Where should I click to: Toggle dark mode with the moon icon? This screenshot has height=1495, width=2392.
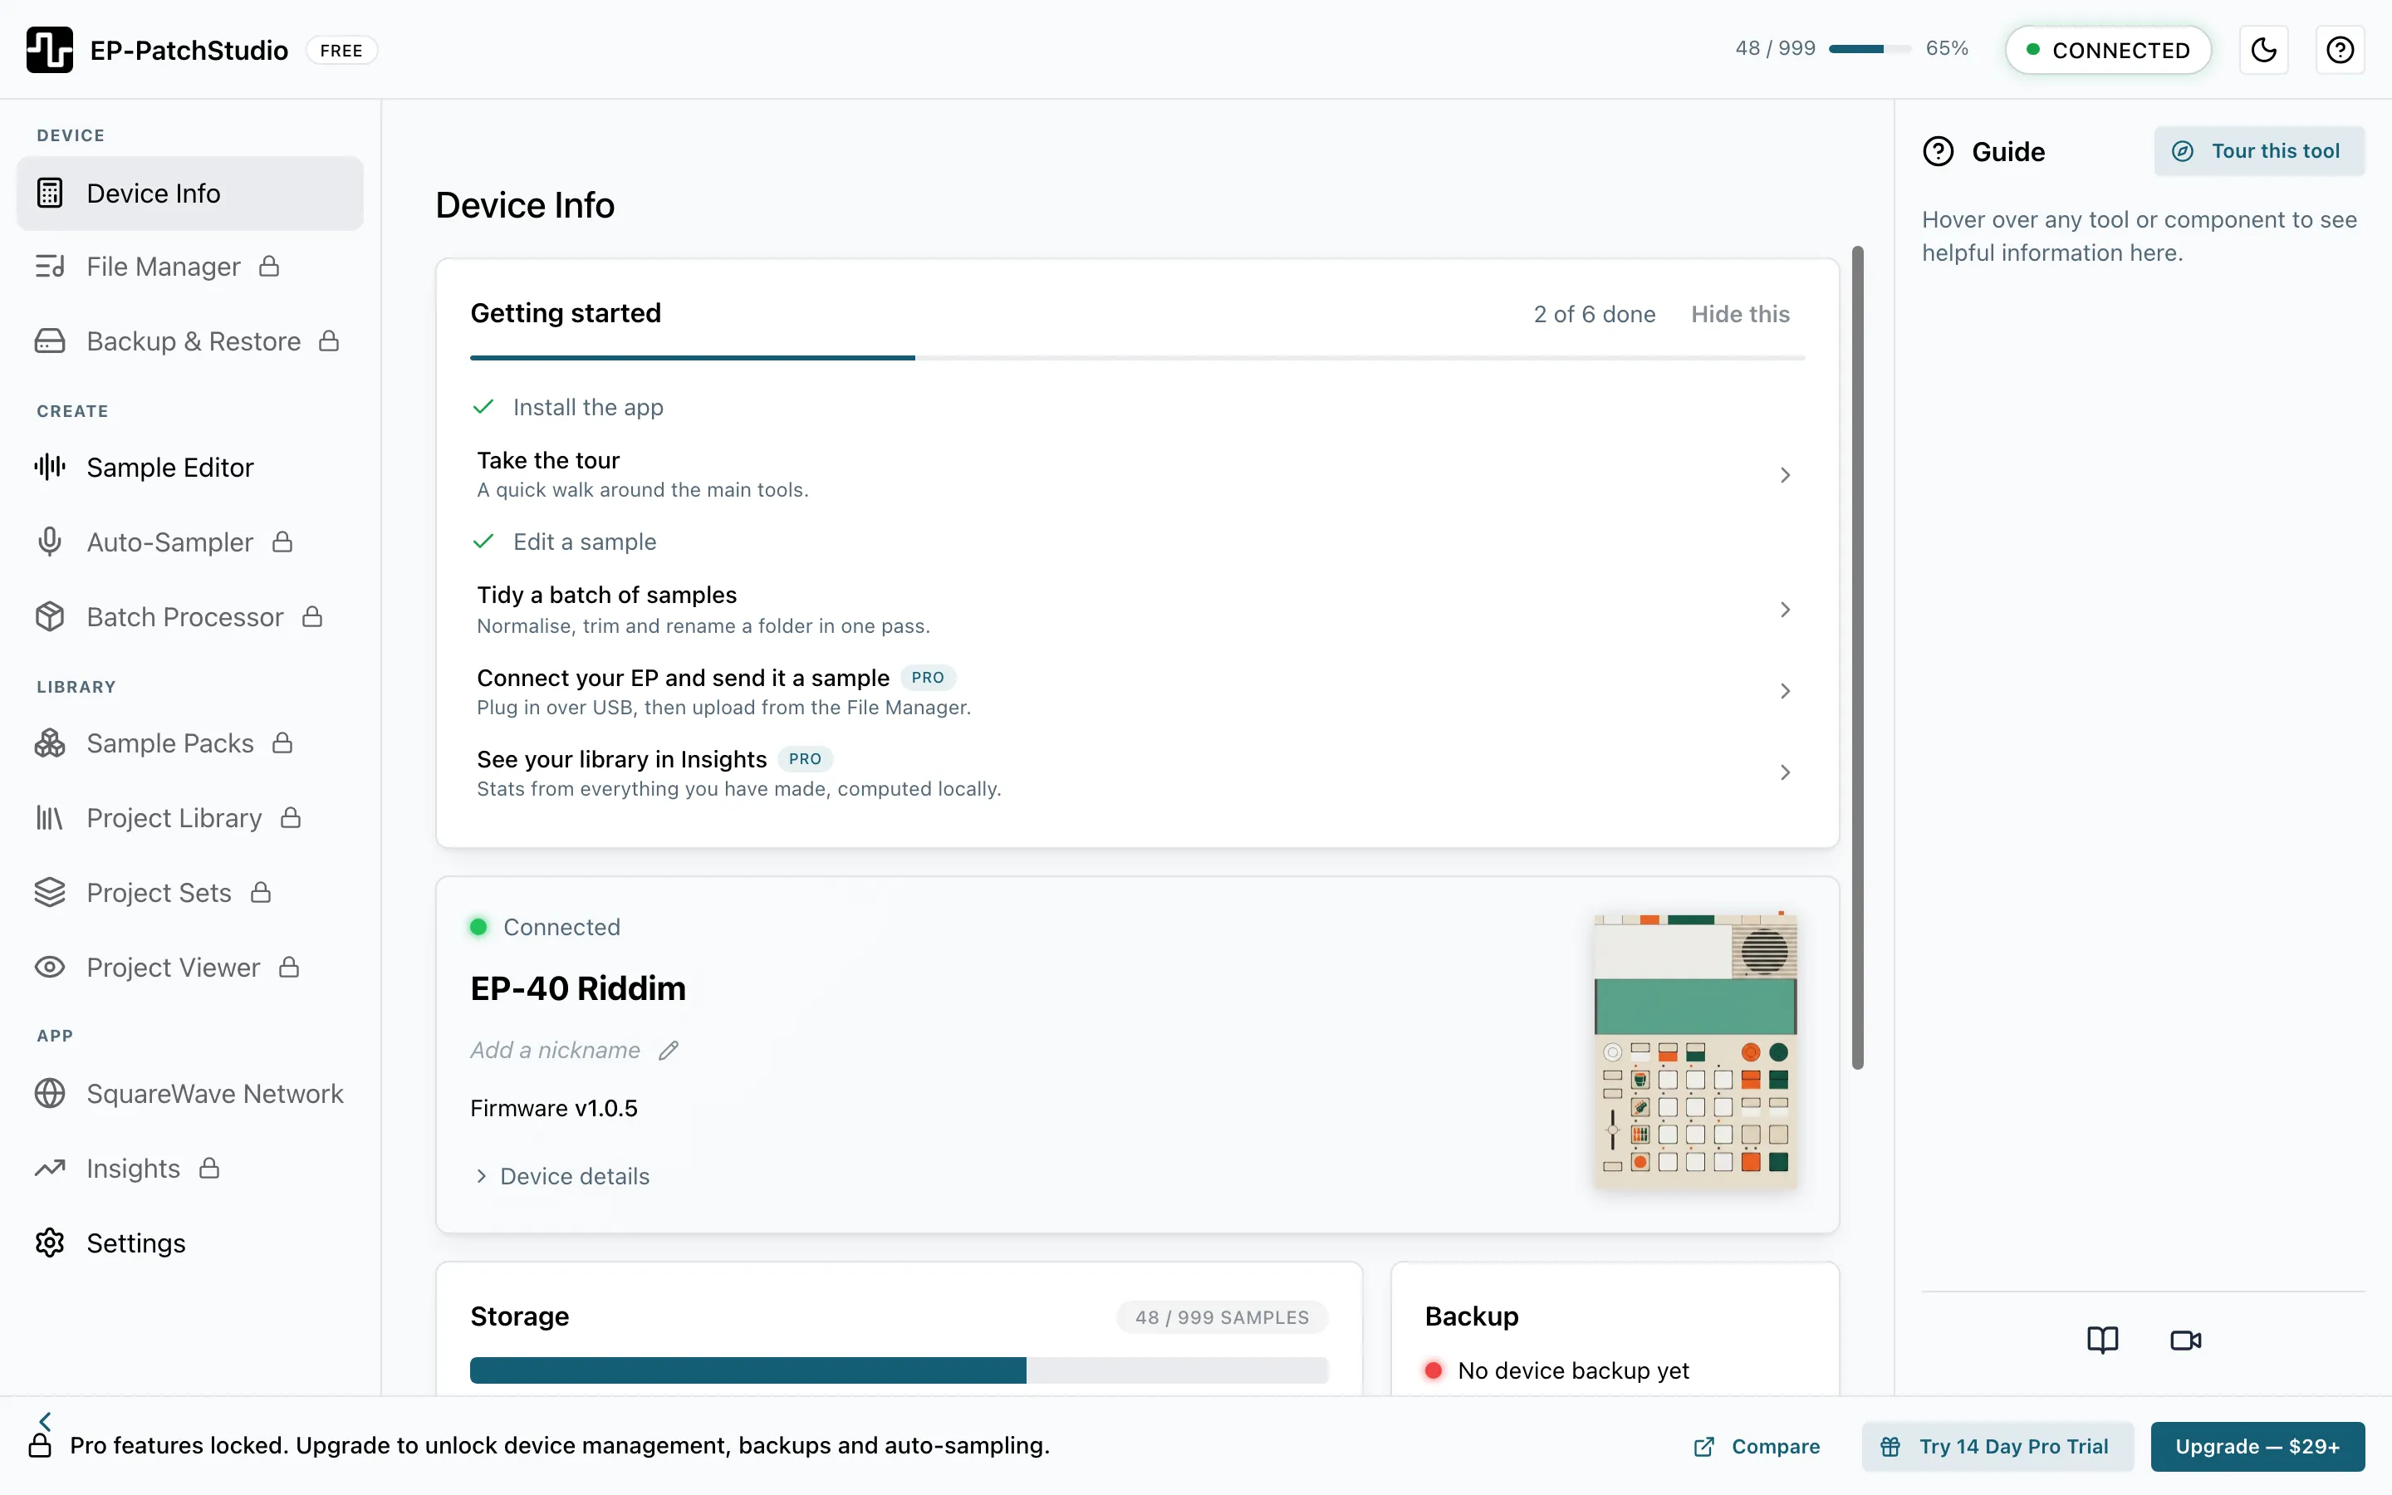tap(2263, 50)
